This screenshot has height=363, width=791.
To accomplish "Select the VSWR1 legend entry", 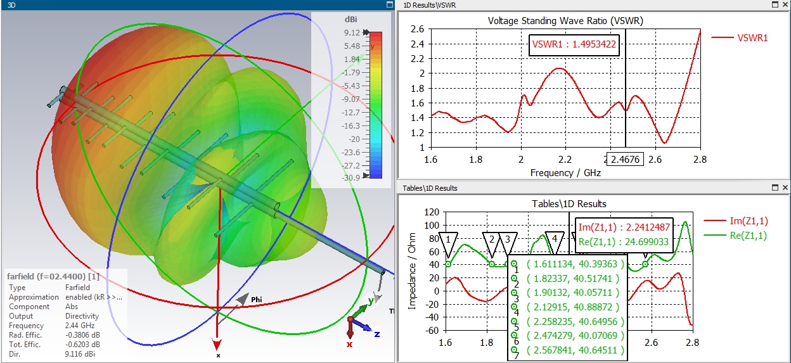I will coord(740,37).
